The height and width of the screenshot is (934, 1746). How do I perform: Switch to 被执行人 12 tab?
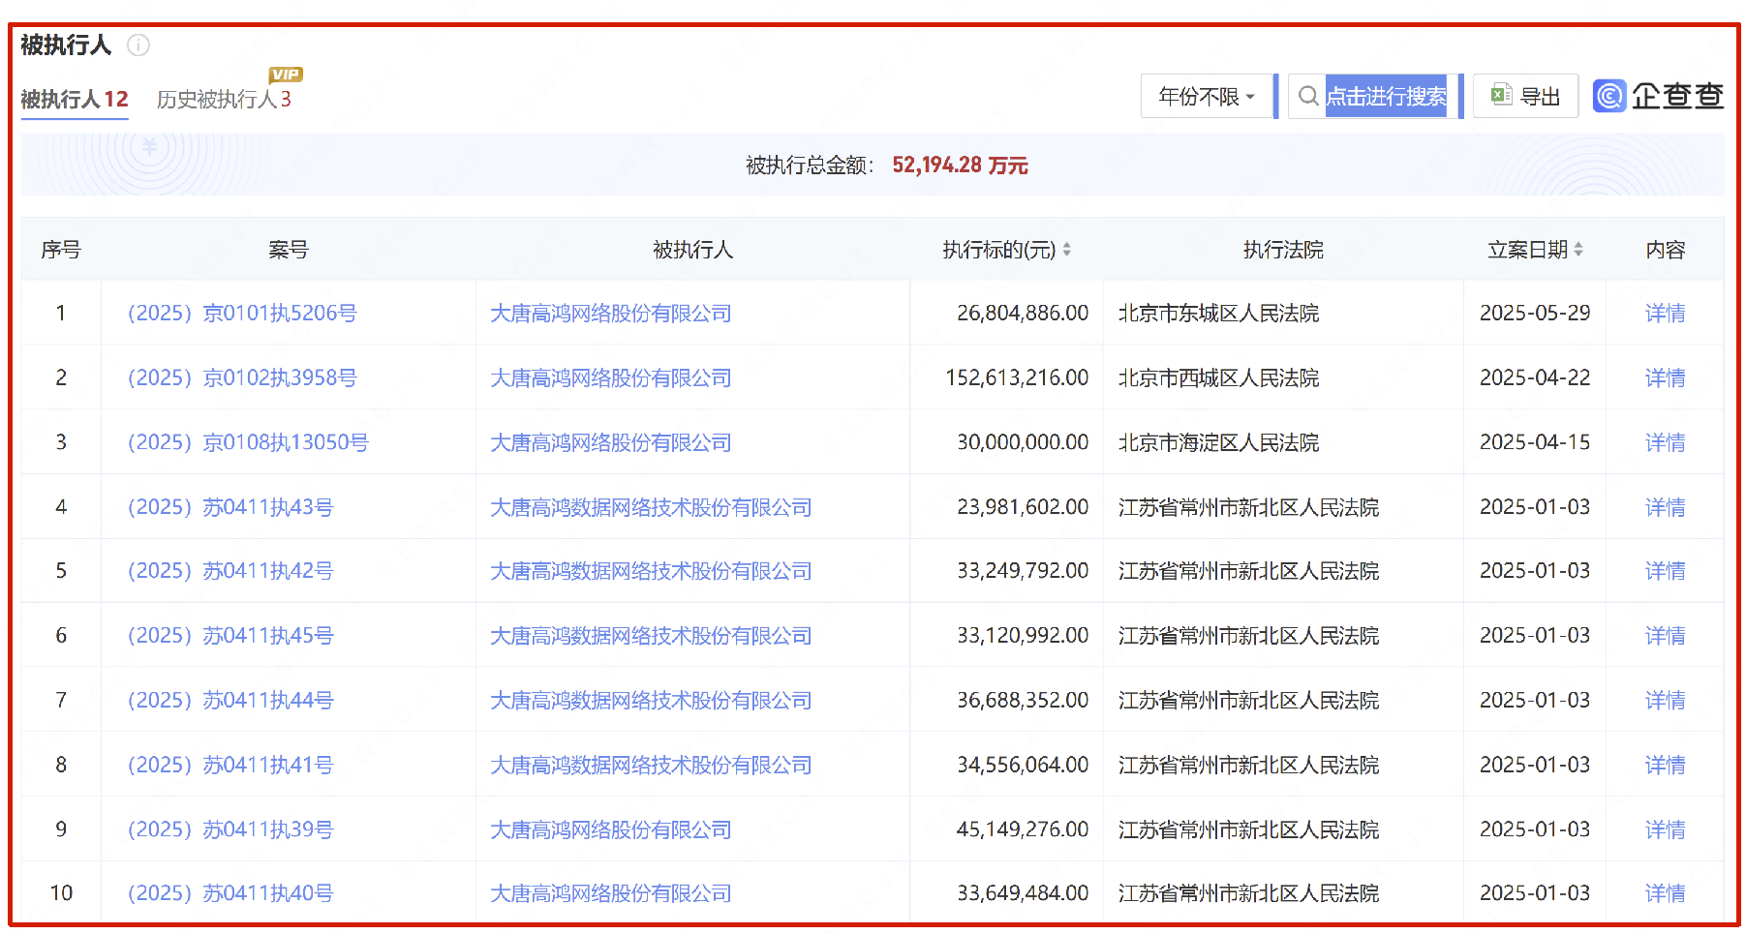click(75, 100)
